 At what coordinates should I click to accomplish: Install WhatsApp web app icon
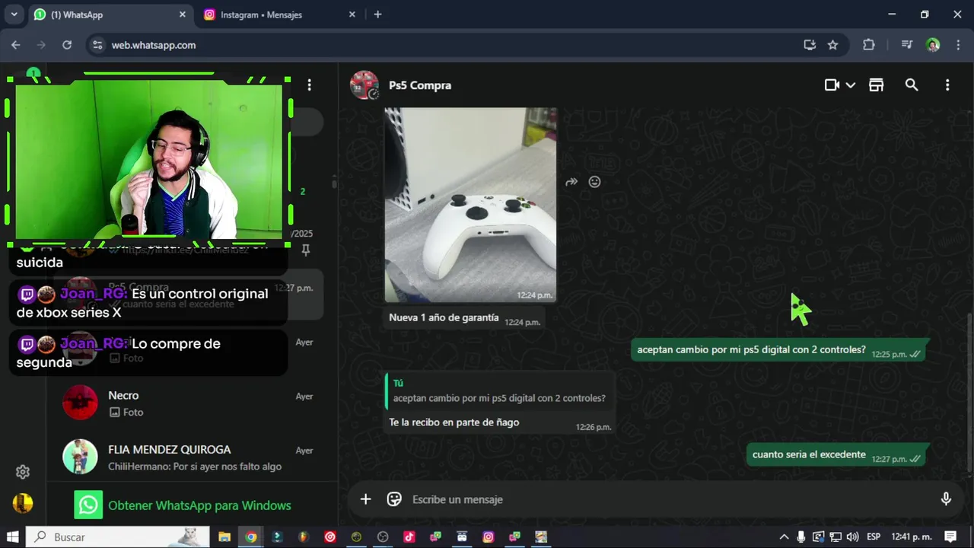coord(810,45)
